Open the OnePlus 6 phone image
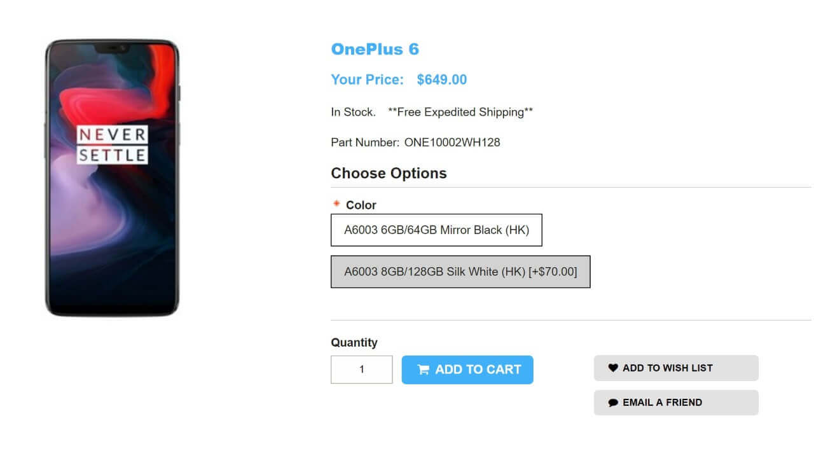The width and height of the screenshot is (814, 458). click(113, 177)
